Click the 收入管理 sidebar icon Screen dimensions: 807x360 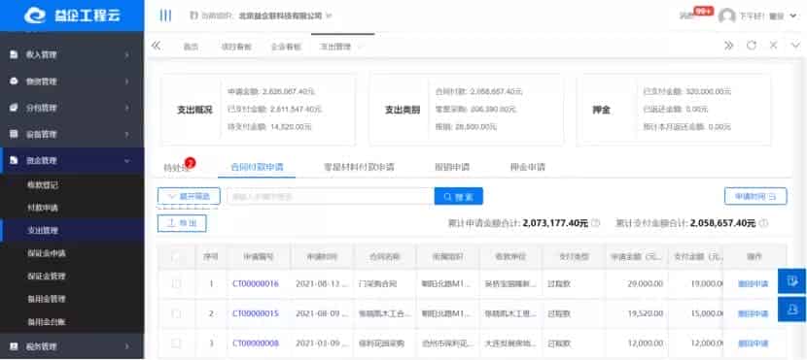pyautogui.click(x=15, y=54)
